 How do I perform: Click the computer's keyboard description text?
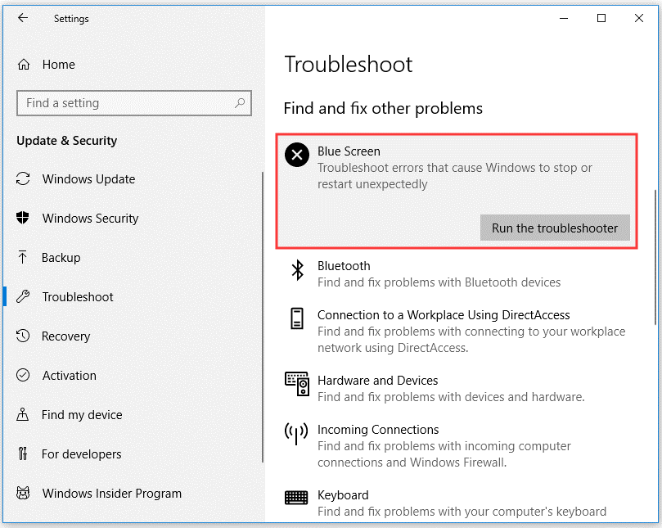pos(462,512)
